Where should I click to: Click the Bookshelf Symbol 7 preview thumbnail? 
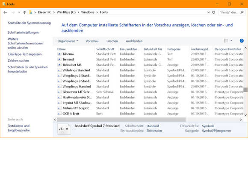(64, 129)
